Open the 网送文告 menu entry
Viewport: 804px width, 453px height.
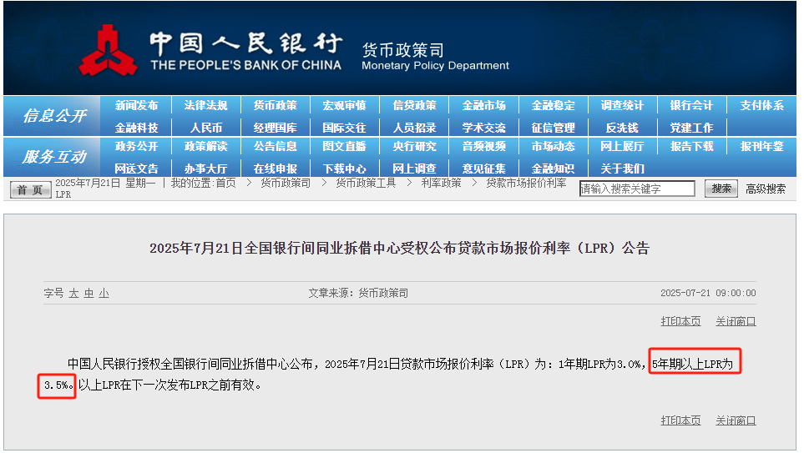(x=136, y=169)
